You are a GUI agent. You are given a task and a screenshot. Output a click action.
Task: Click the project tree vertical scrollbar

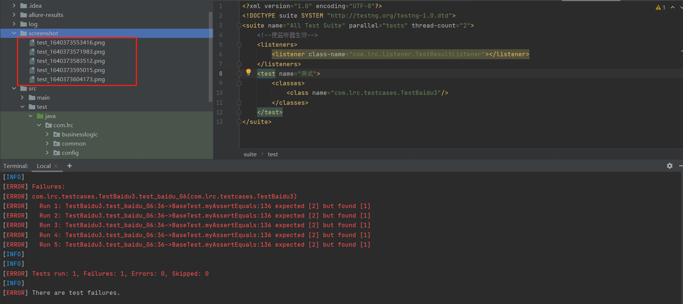[x=211, y=57]
